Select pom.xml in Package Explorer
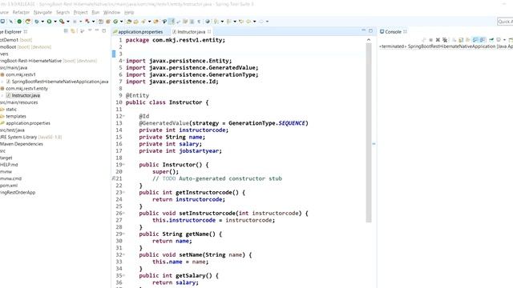Viewport: 513px width, 288px height. point(9,186)
